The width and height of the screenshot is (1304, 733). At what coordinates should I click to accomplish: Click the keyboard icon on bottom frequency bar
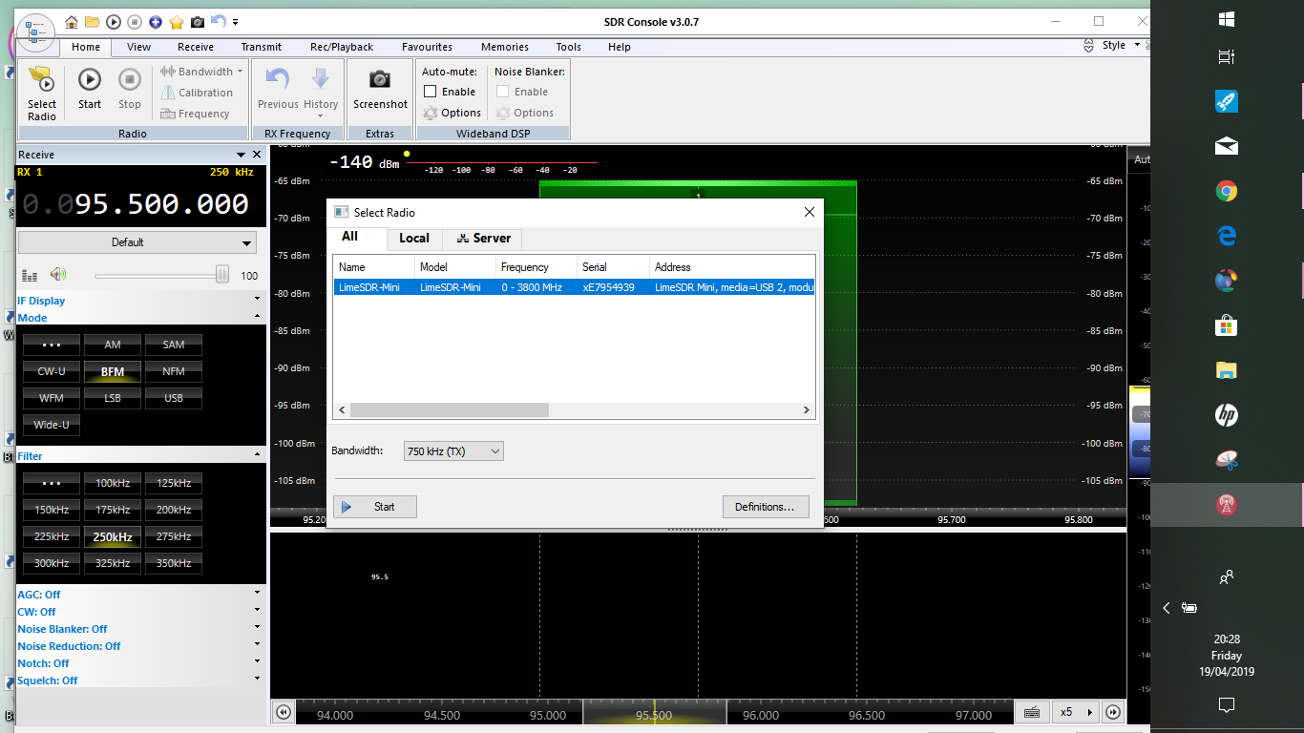(1031, 712)
